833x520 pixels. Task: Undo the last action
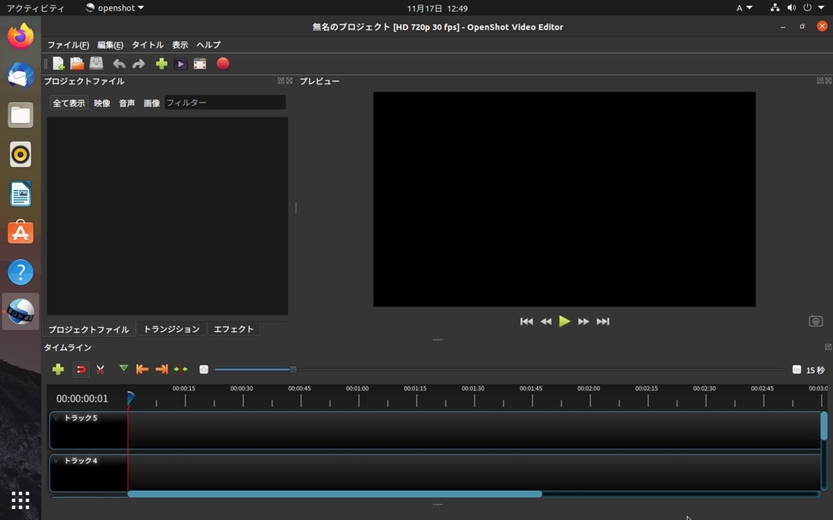pyautogui.click(x=119, y=64)
